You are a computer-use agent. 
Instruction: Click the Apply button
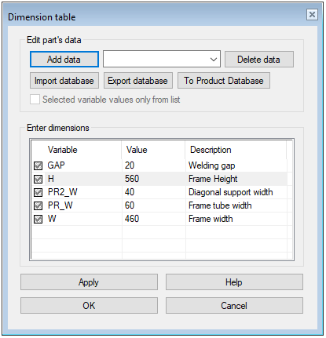89,282
